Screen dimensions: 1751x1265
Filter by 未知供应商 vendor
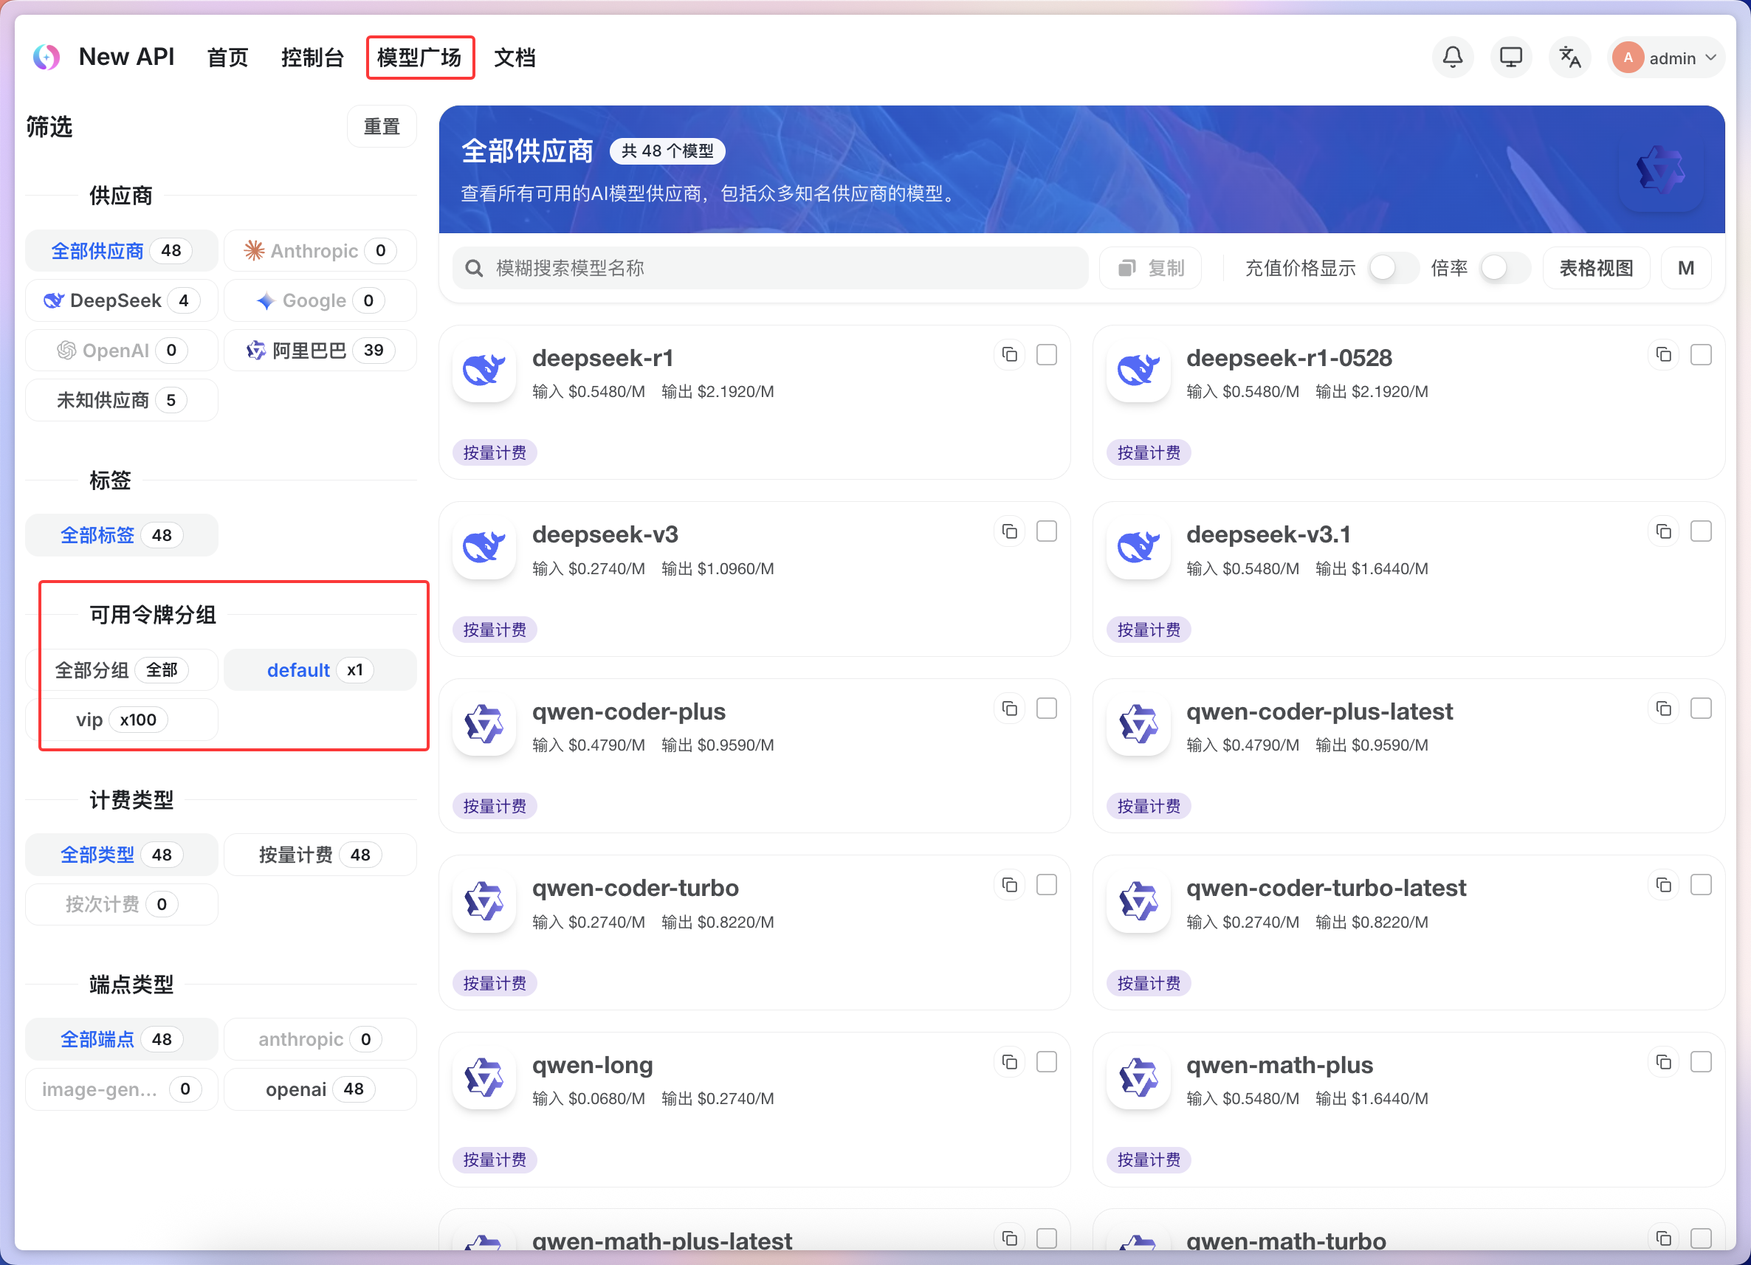click(x=121, y=400)
